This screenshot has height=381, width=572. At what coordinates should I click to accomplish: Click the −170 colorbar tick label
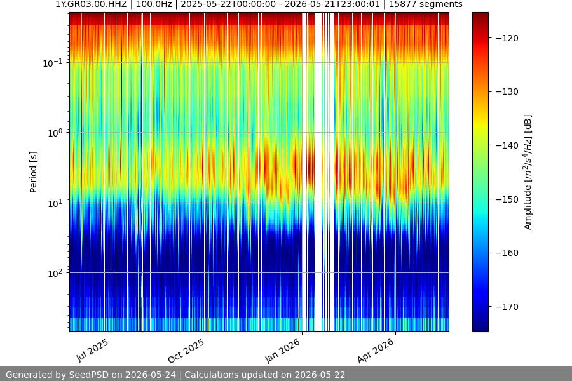click(x=507, y=307)
